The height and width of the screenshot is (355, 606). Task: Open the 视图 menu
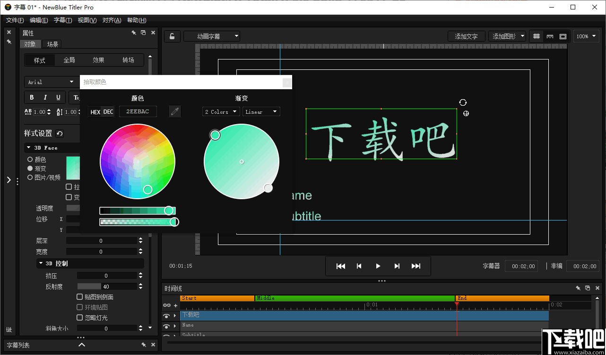[x=87, y=20]
